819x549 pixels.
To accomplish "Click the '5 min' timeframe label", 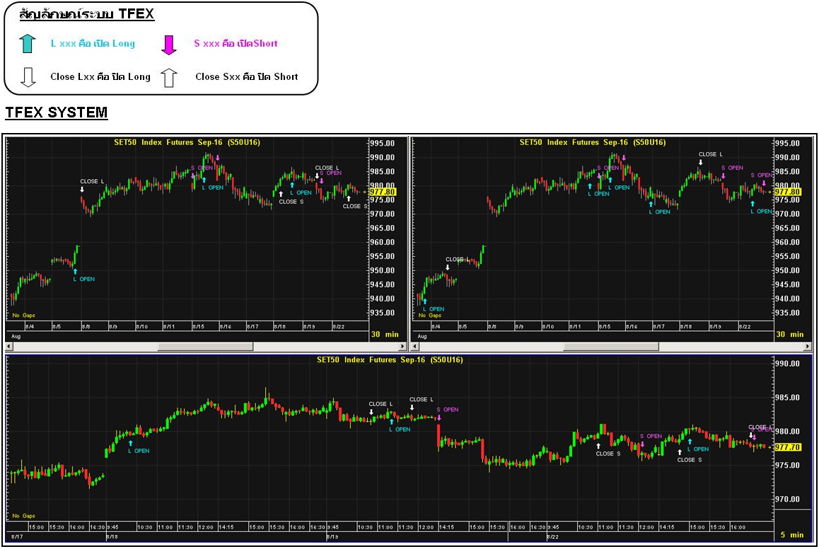I will (792, 535).
